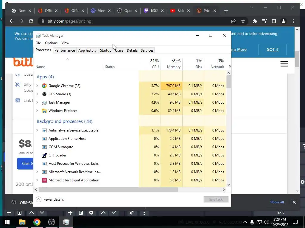
Task: Open Chrome extensions puzzle icon
Action: pos(255,21)
